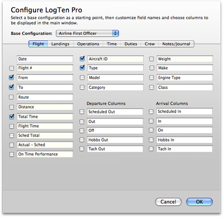Screen dimensions: 223x217
Task: Edit the Weight field name
Action: [185, 59]
